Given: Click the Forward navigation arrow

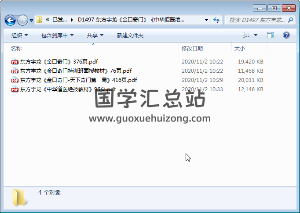Looking at the screenshot, I should click(22, 20).
